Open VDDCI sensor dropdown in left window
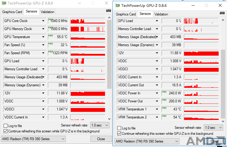The image size is (227, 147). (x=43, y=109)
